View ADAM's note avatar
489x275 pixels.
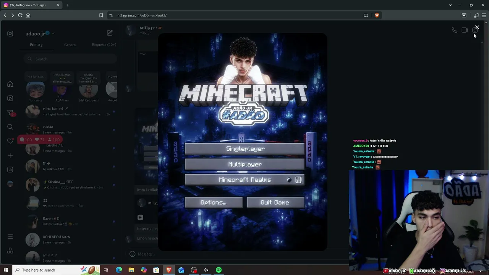(62, 90)
